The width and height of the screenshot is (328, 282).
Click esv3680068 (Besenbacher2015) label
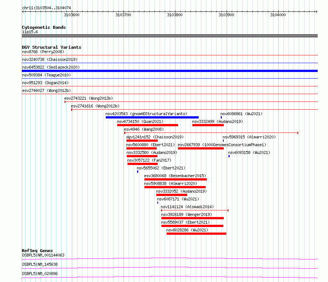point(175,176)
